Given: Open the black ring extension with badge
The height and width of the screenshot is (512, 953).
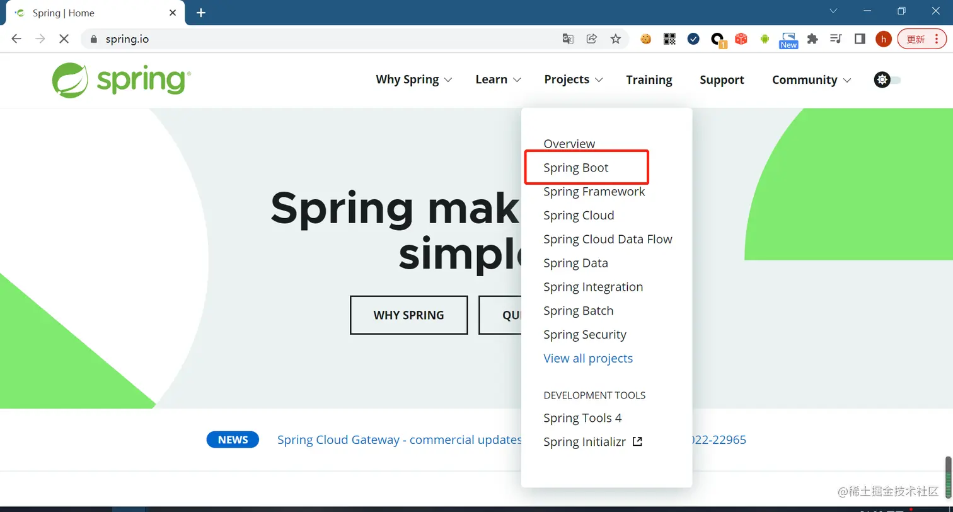Looking at the screenshot, I should pos(717,40).
